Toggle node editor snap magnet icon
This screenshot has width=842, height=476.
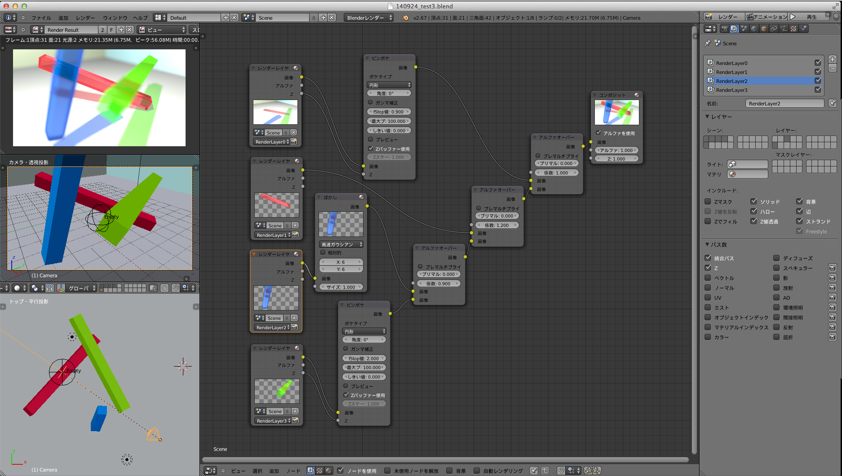pyautogui.click(x=561, y=471)
